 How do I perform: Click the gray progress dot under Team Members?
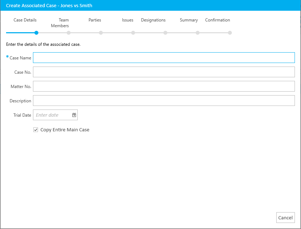pyautogui.click(x=68, y=33)
